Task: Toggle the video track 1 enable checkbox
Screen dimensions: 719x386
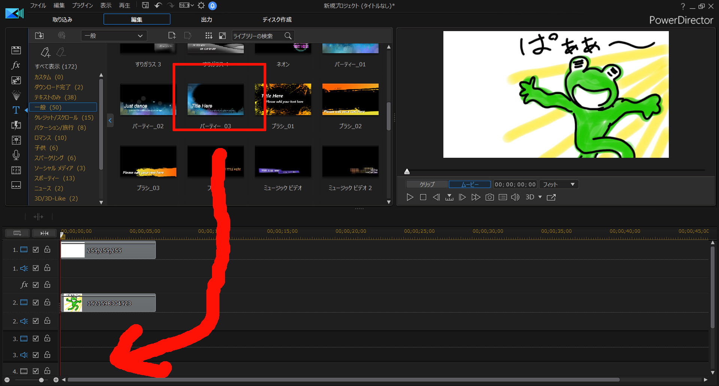Action: pyautogui.click(x=36, y=250)
